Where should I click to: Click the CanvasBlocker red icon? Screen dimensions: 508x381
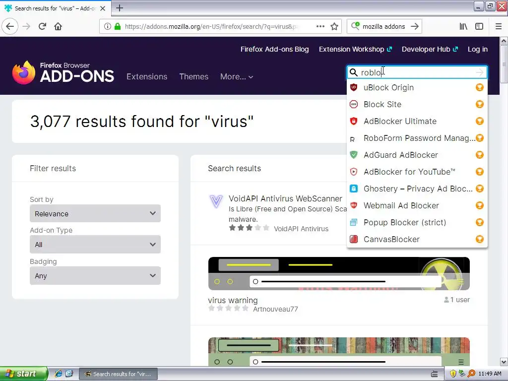[x=354, y=239]
